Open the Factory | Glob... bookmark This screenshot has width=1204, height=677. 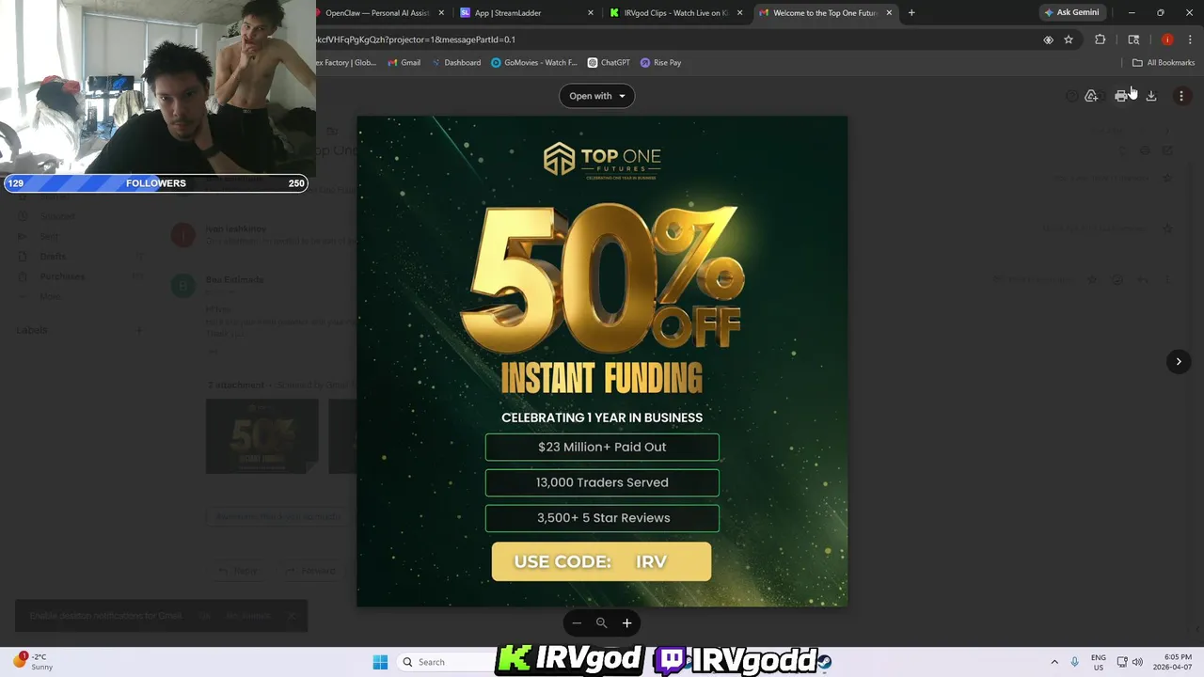coord(346,62)
